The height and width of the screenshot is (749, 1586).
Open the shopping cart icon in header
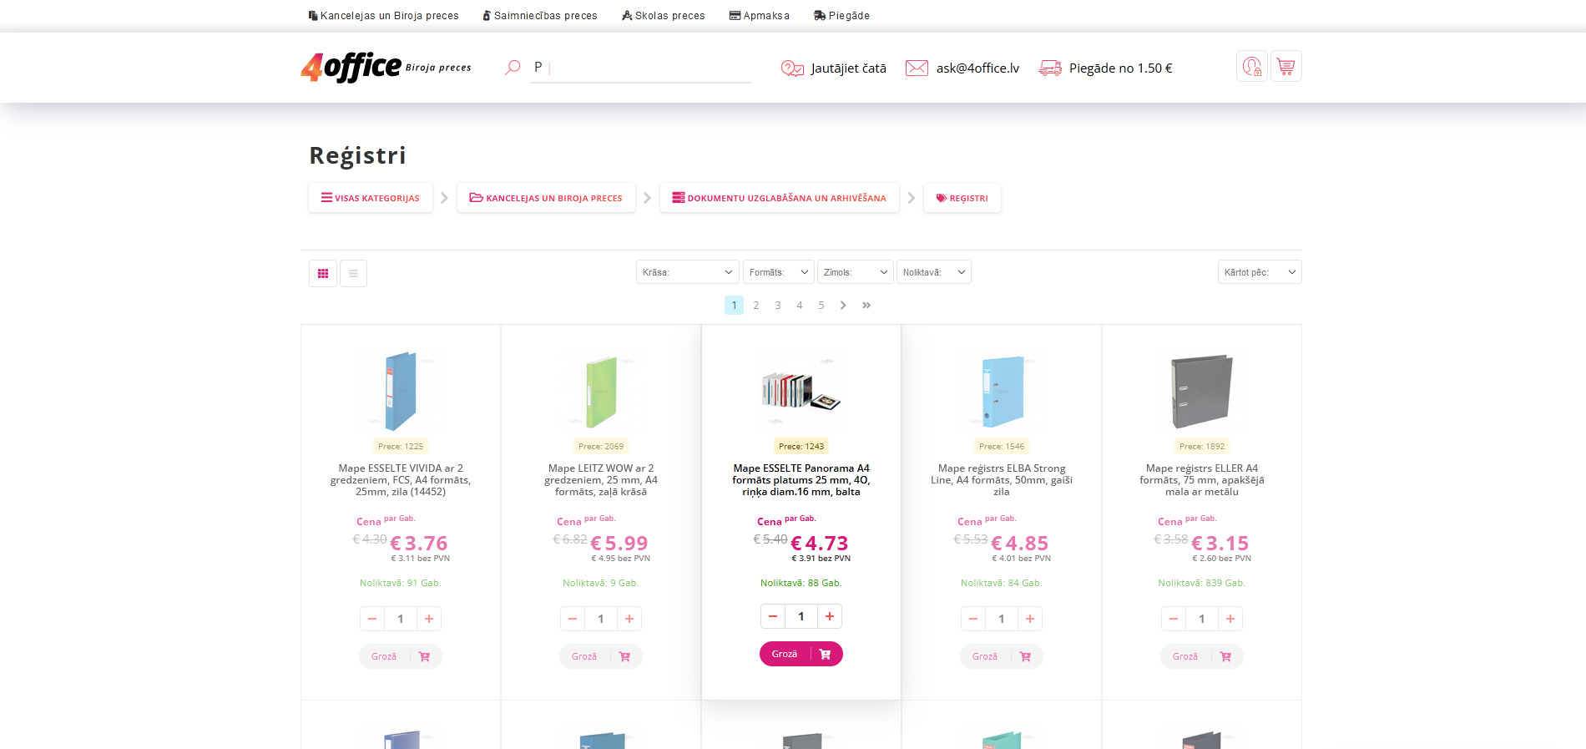click(1285, 66)
